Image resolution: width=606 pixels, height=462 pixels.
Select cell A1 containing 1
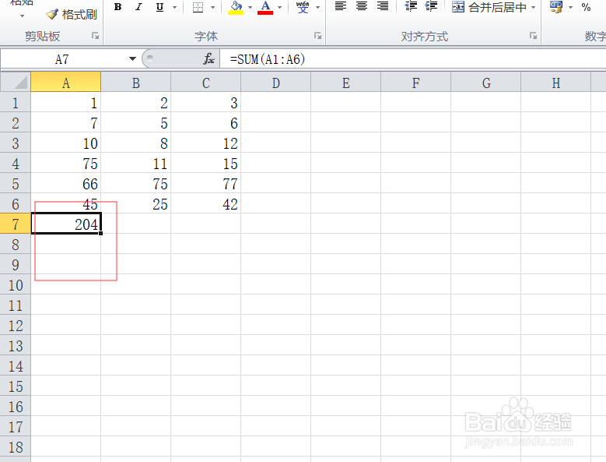pos(66,103)
